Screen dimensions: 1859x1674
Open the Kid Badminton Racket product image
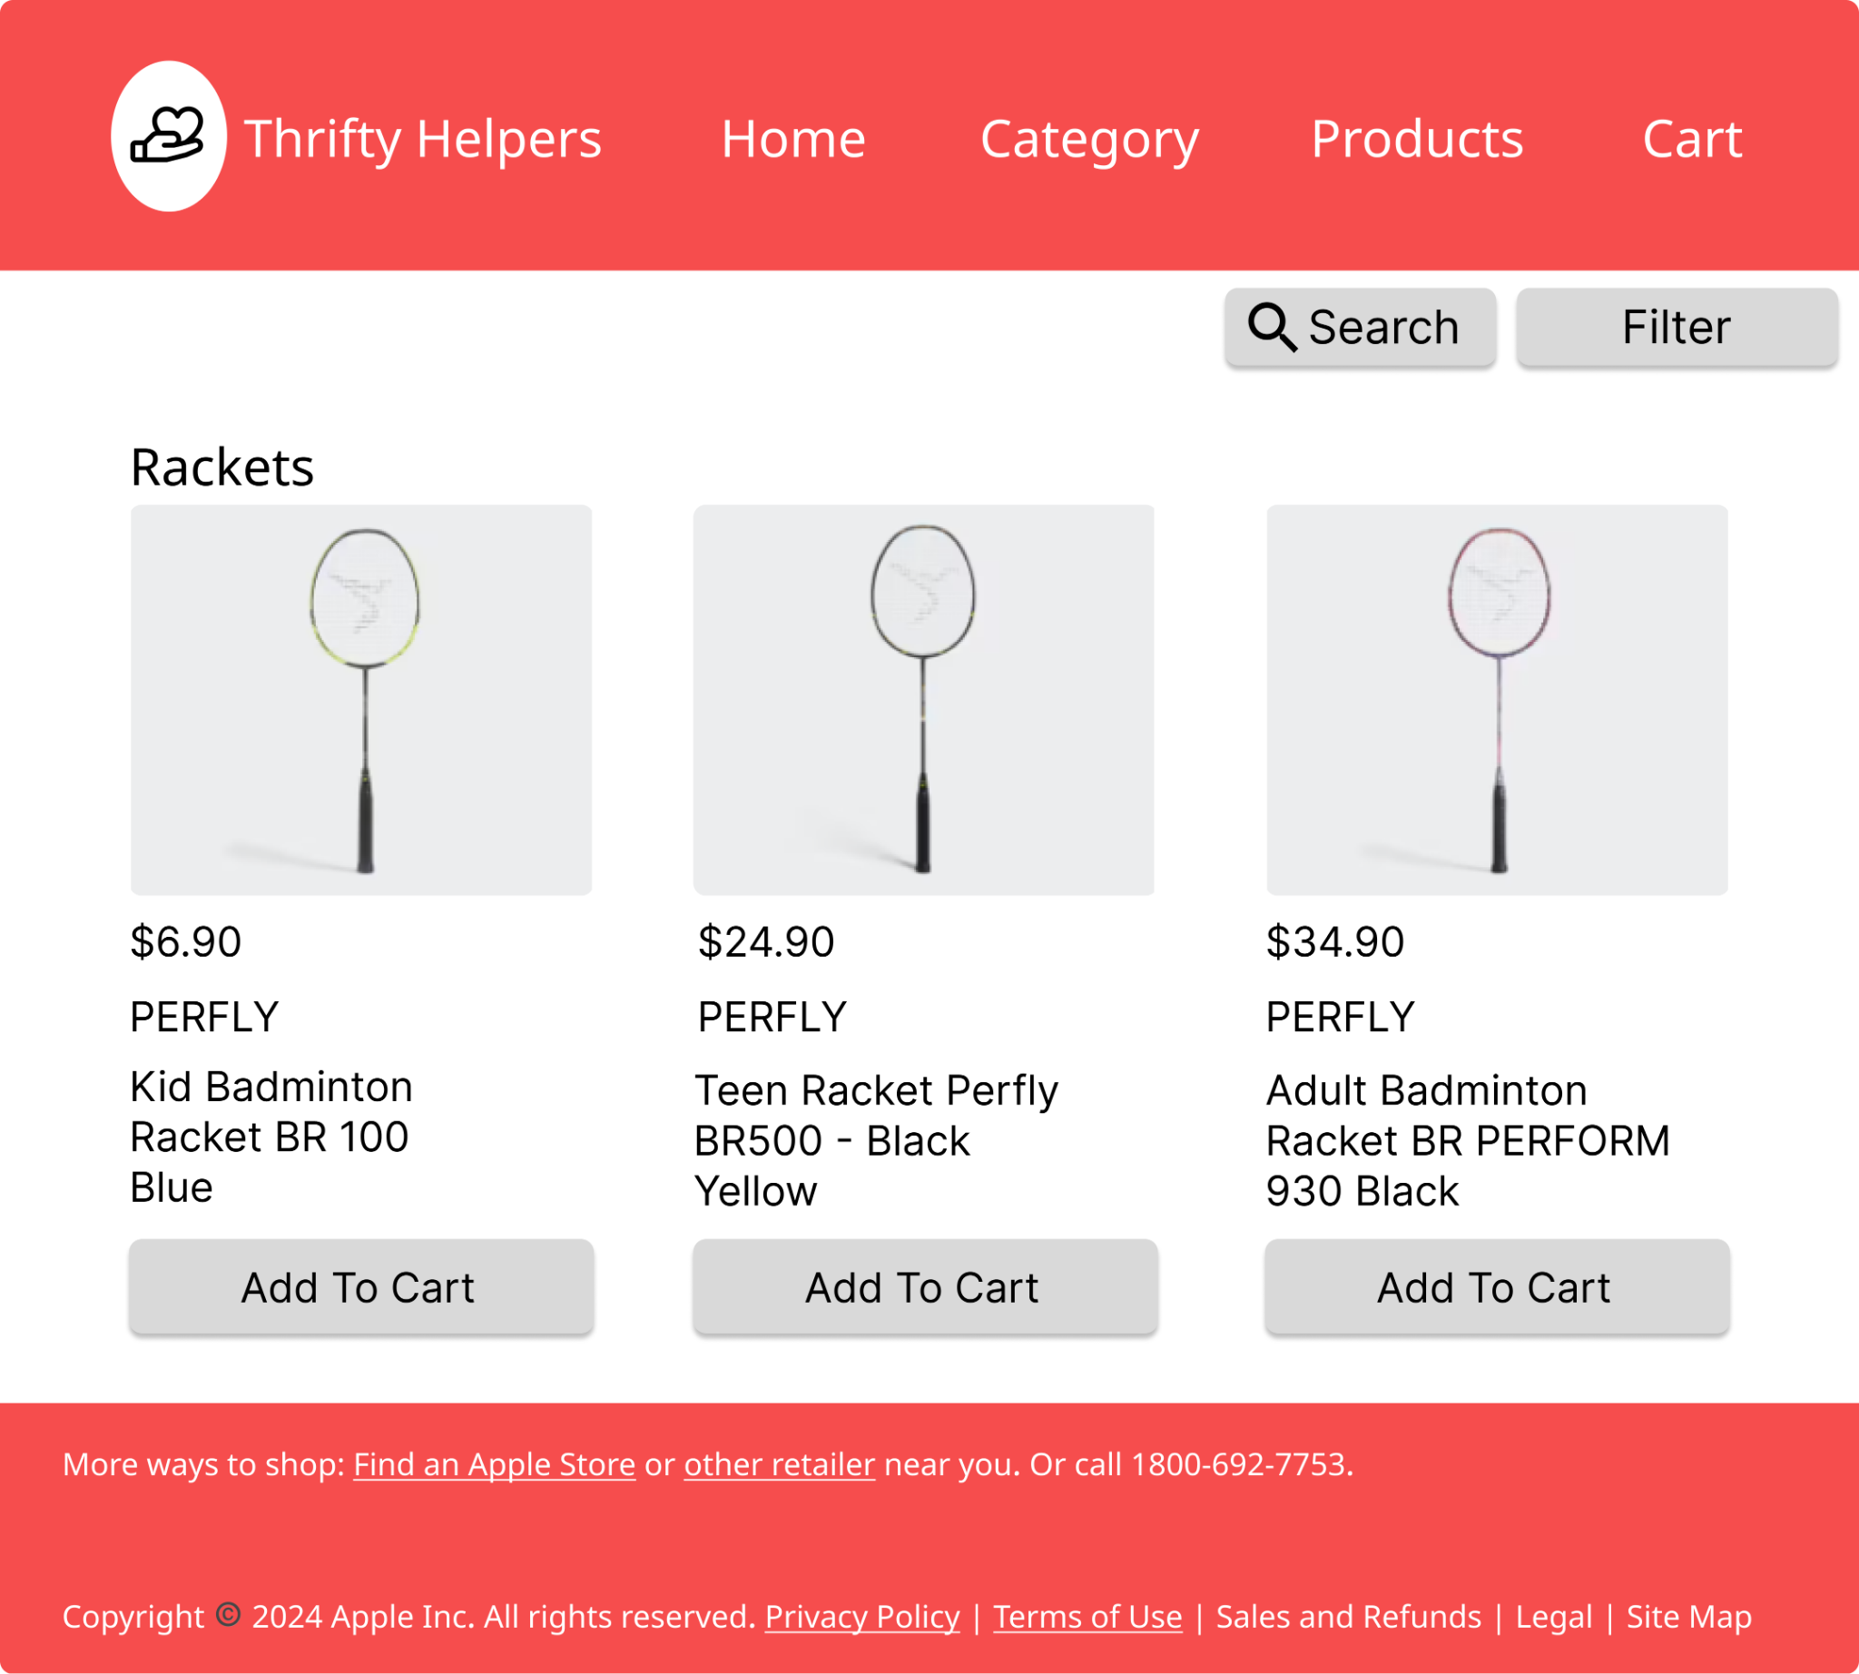[x=360, y=700]
